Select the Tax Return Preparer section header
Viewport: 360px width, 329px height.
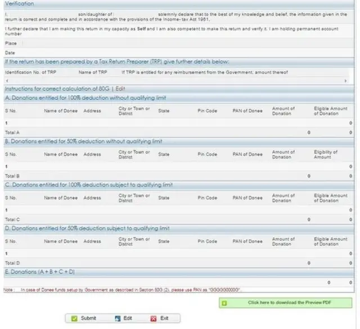coord(179,62)
